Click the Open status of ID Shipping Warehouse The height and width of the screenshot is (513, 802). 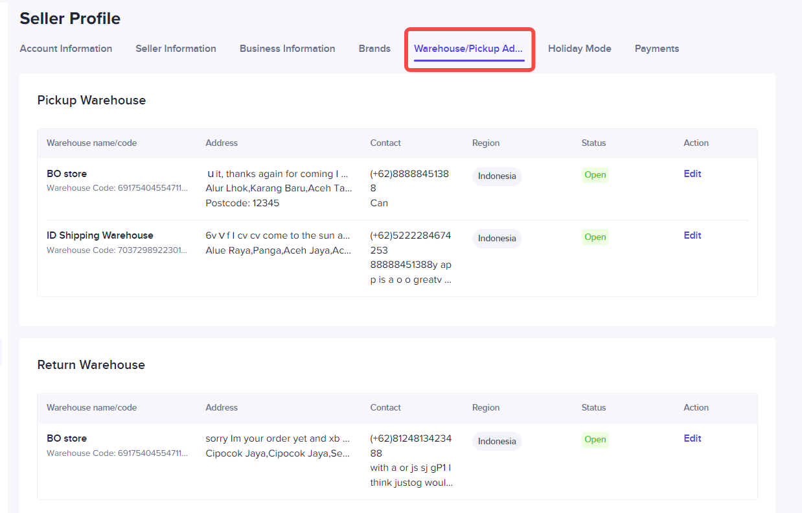595,237
